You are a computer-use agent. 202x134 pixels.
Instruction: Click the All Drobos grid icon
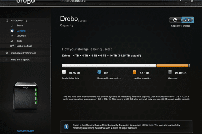coord(7,21)
